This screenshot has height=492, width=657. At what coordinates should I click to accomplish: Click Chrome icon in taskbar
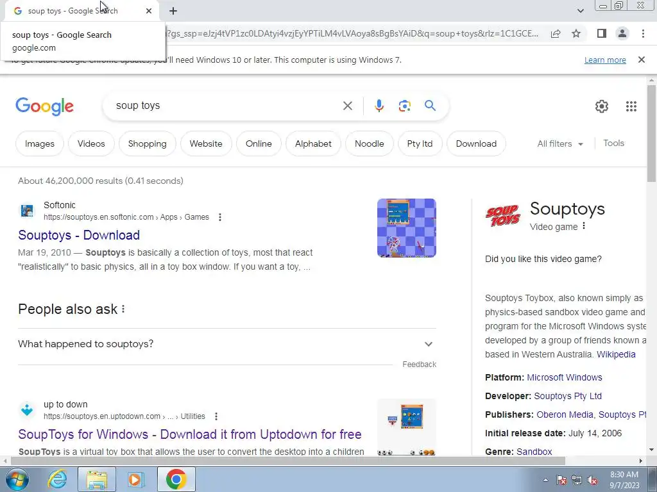pos(176,479)
